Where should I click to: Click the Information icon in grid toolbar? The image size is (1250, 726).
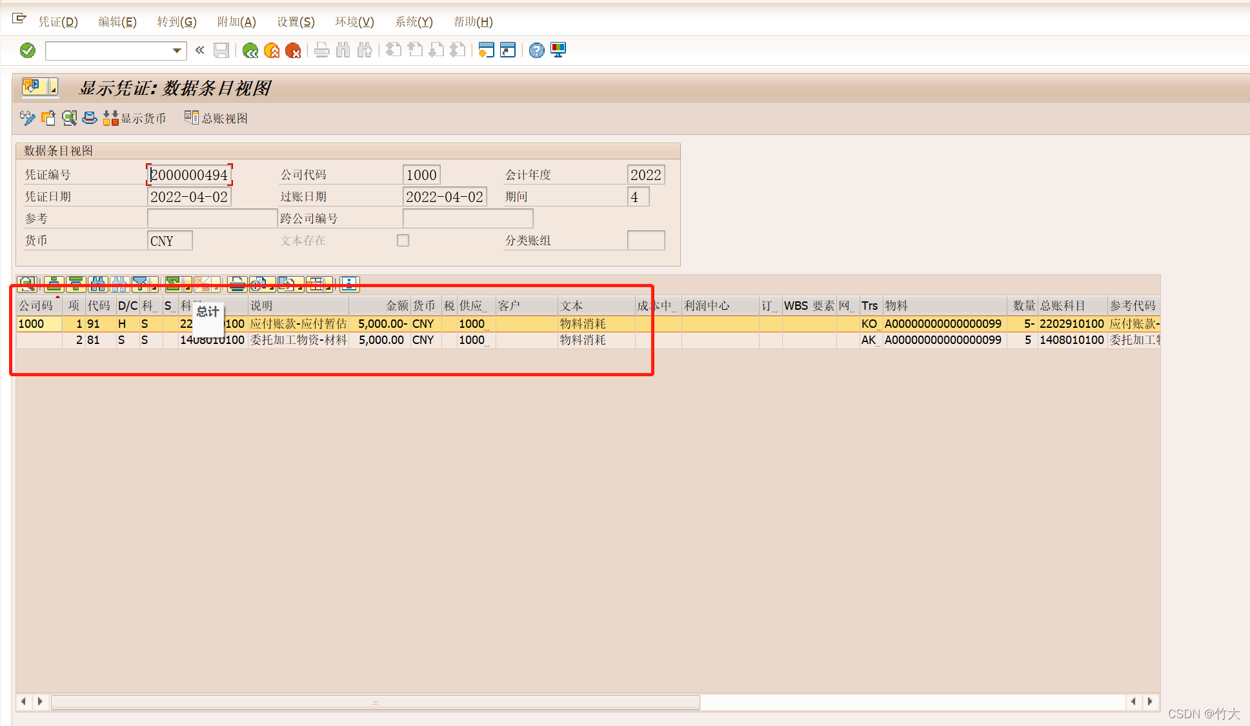point(349,283)
